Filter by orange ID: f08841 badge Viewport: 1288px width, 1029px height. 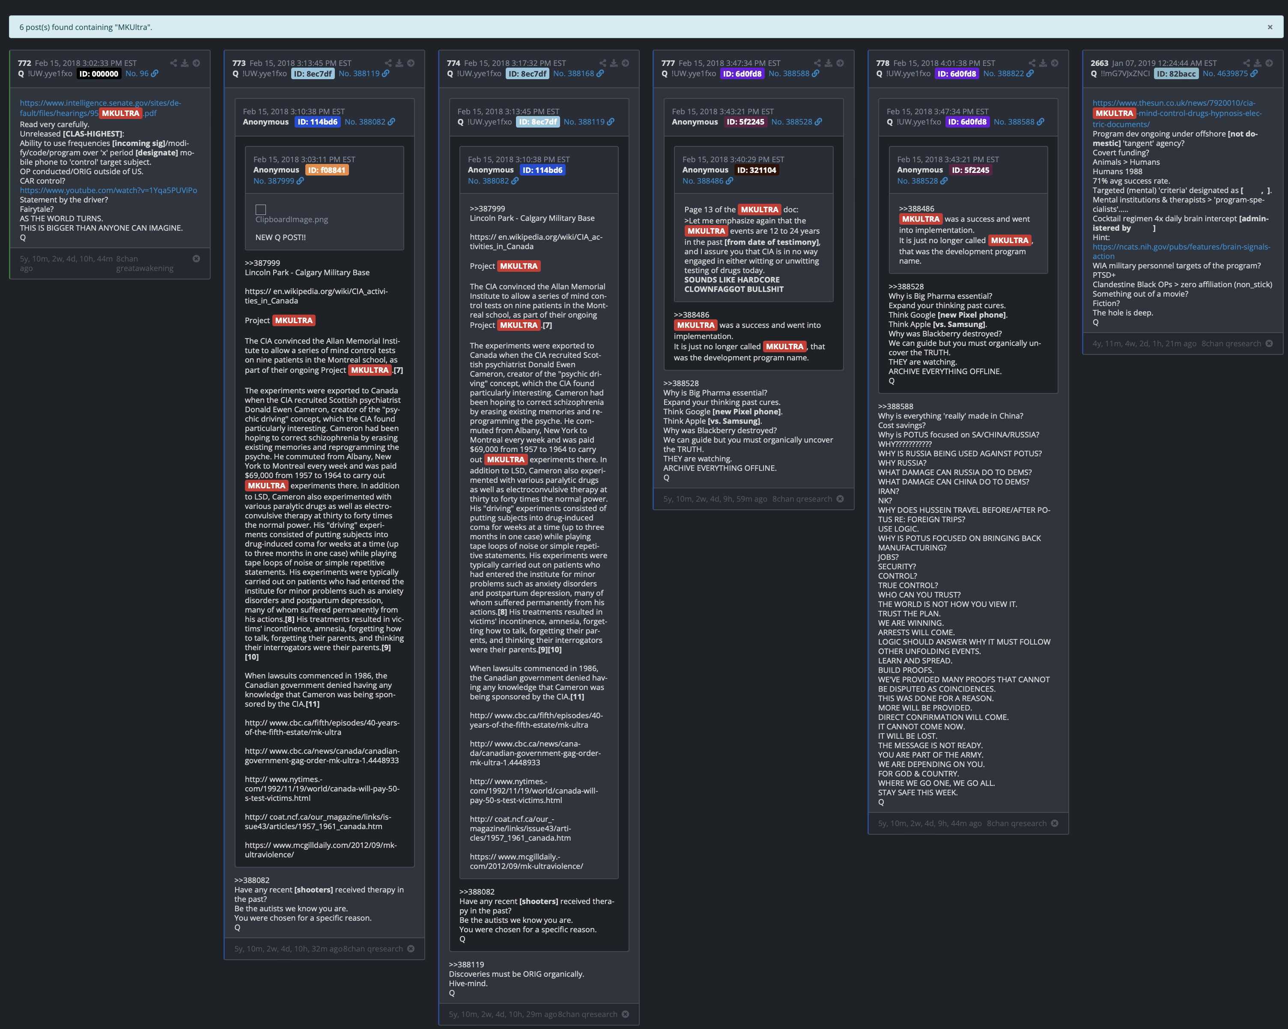[327, 170]
